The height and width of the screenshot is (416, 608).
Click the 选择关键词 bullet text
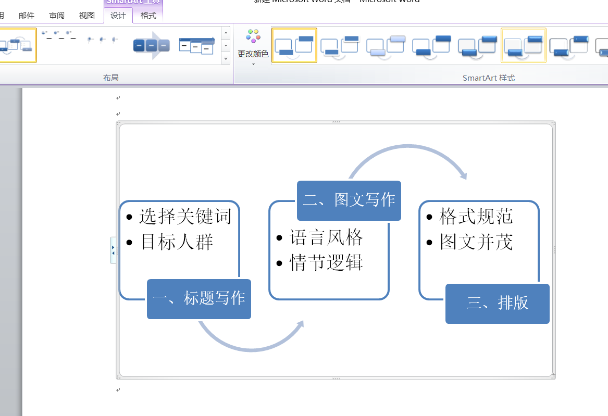[185, 216]
